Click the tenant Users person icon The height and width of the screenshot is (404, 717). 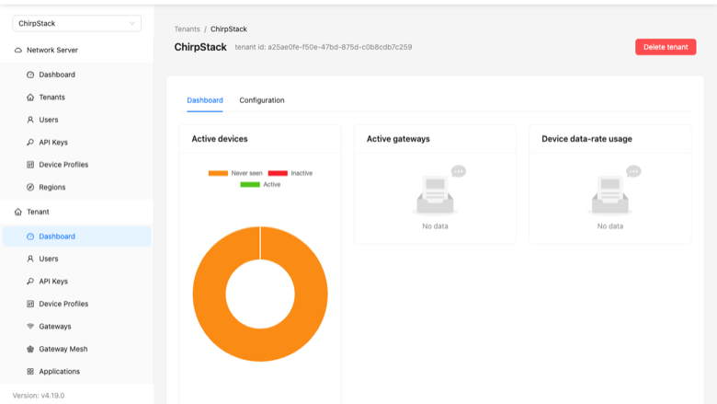coord(30,259)
